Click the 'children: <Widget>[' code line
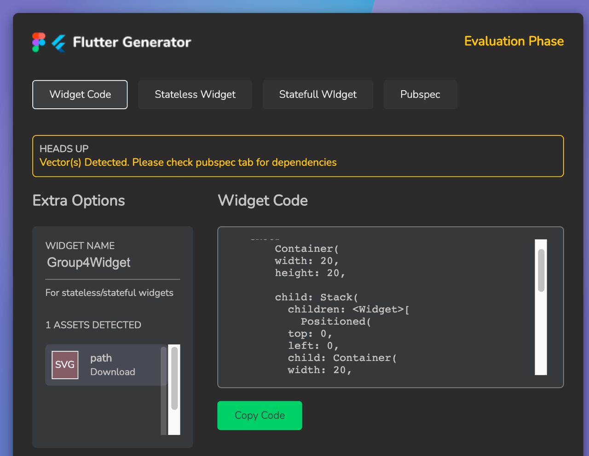Screen dimensions: 589x456 349,309
